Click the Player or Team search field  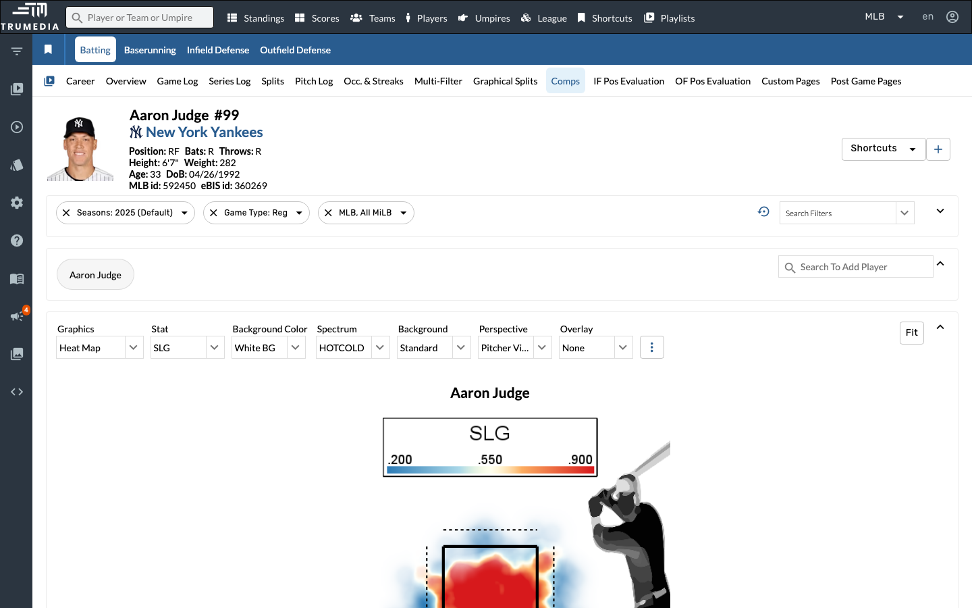(x=140, y=18)
